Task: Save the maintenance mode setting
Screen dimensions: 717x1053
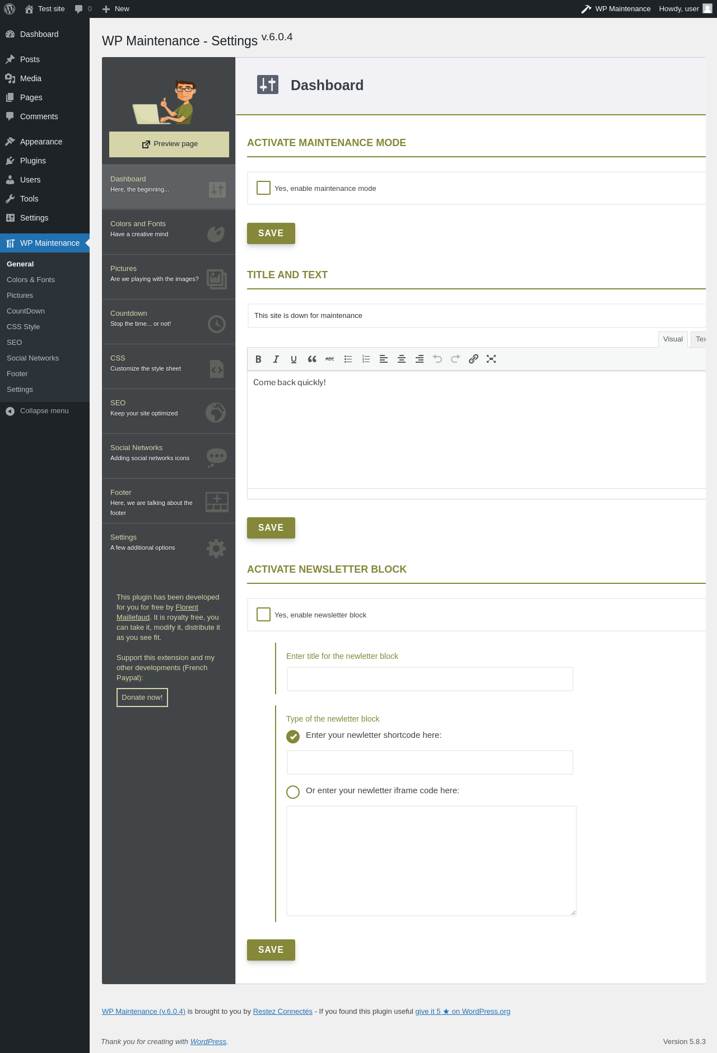Action: tap(271, 233)
